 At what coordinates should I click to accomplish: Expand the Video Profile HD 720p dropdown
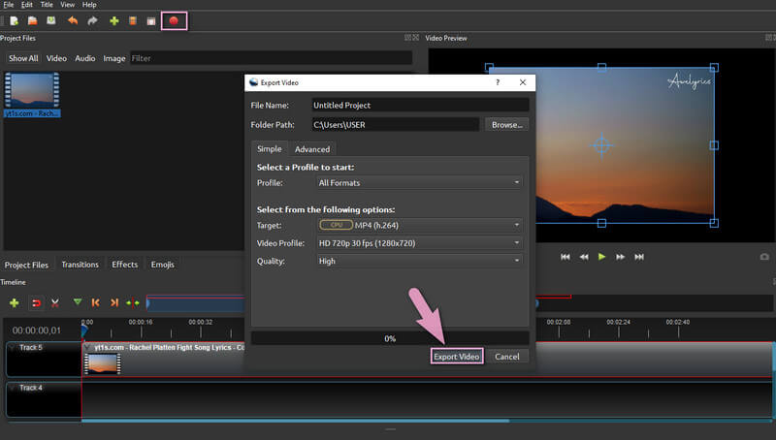419,243
